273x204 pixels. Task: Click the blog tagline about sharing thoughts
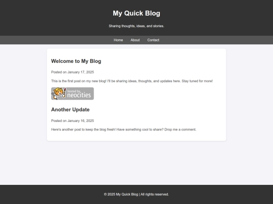[x=136, y=26]
